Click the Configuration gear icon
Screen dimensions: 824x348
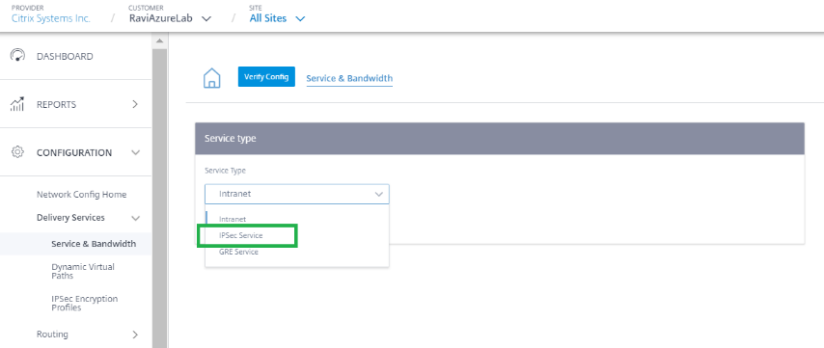(17, 152)
